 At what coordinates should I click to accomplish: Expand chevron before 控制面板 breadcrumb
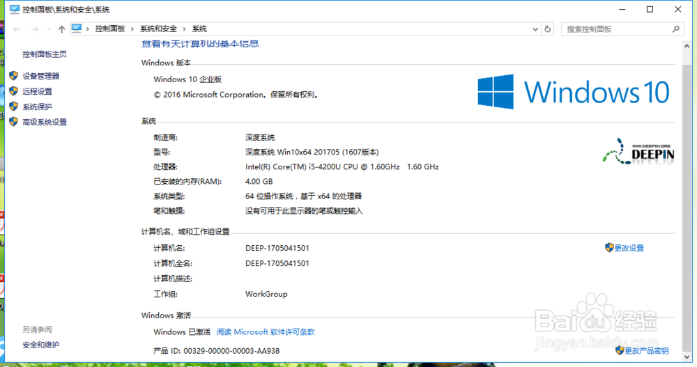click(x=88, y=29)
